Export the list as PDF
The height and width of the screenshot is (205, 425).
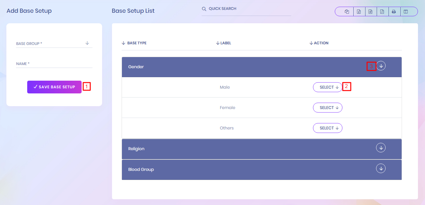point(382,12)
